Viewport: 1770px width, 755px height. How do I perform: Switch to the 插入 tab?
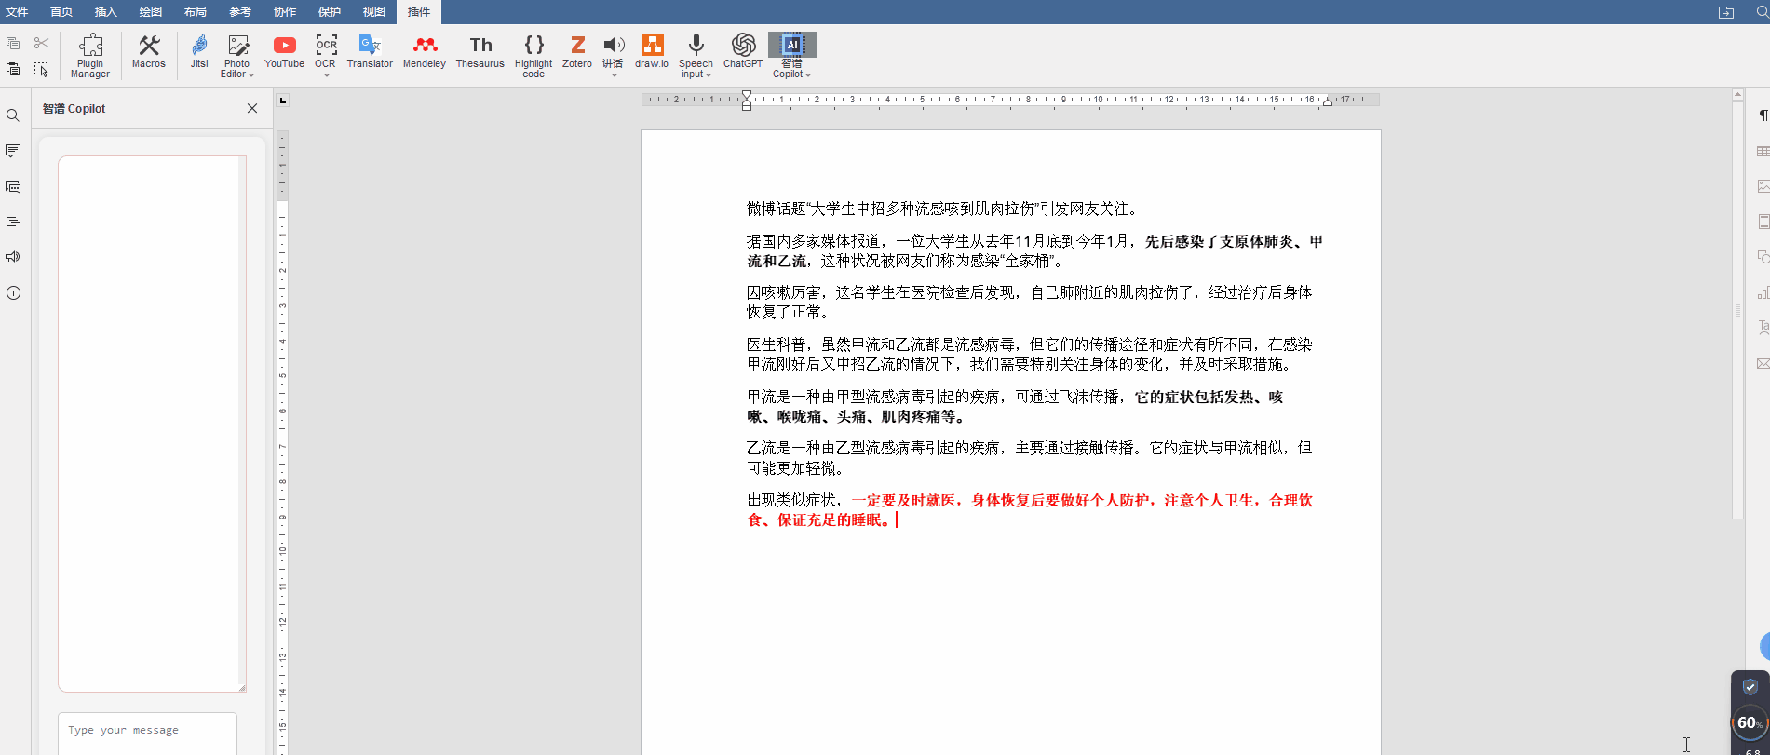pyautogui.click(x=106, y=12)
